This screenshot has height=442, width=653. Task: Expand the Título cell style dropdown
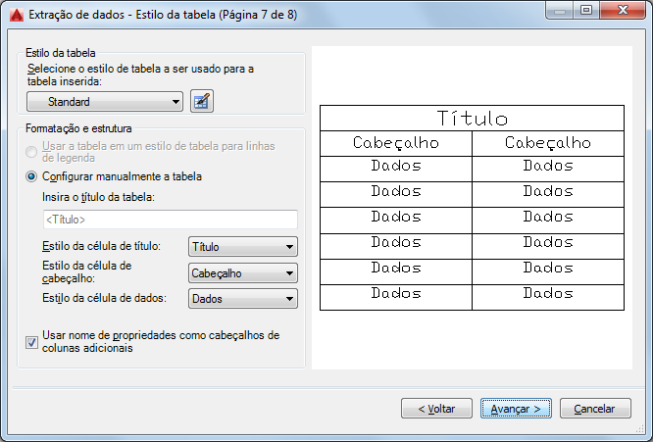click(242, 247)
